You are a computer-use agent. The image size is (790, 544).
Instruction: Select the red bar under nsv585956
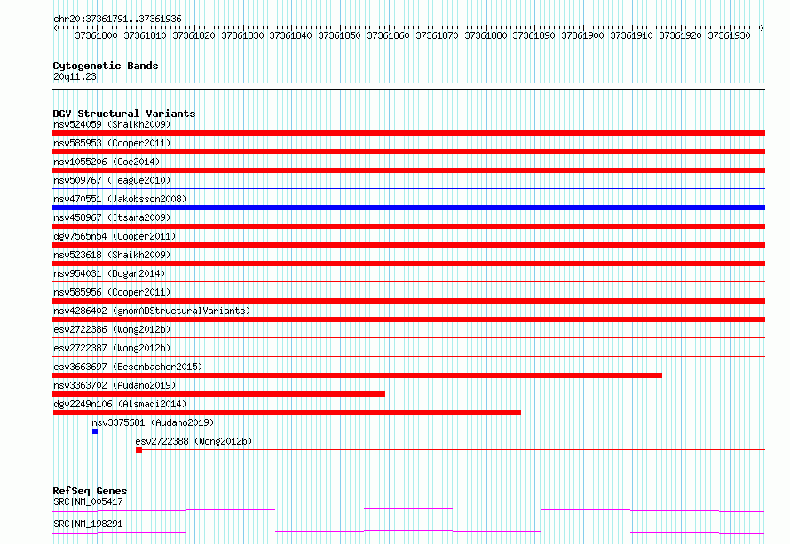[x=408, y=301]
